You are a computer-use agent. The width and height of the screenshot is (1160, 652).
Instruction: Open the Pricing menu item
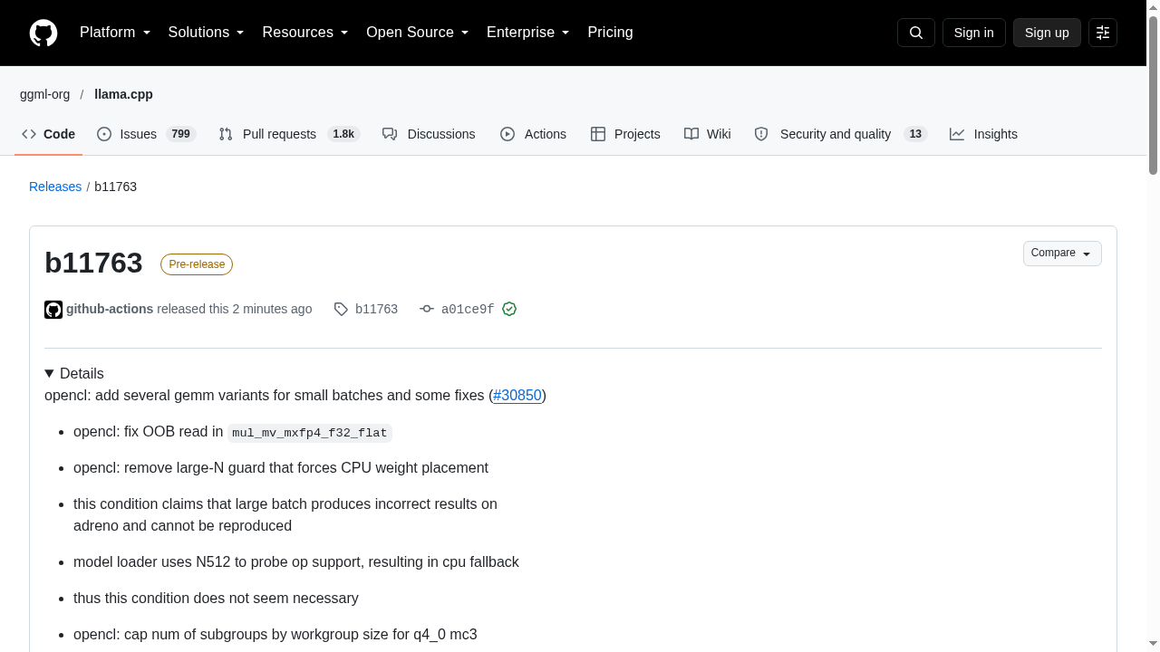point(610,33)
